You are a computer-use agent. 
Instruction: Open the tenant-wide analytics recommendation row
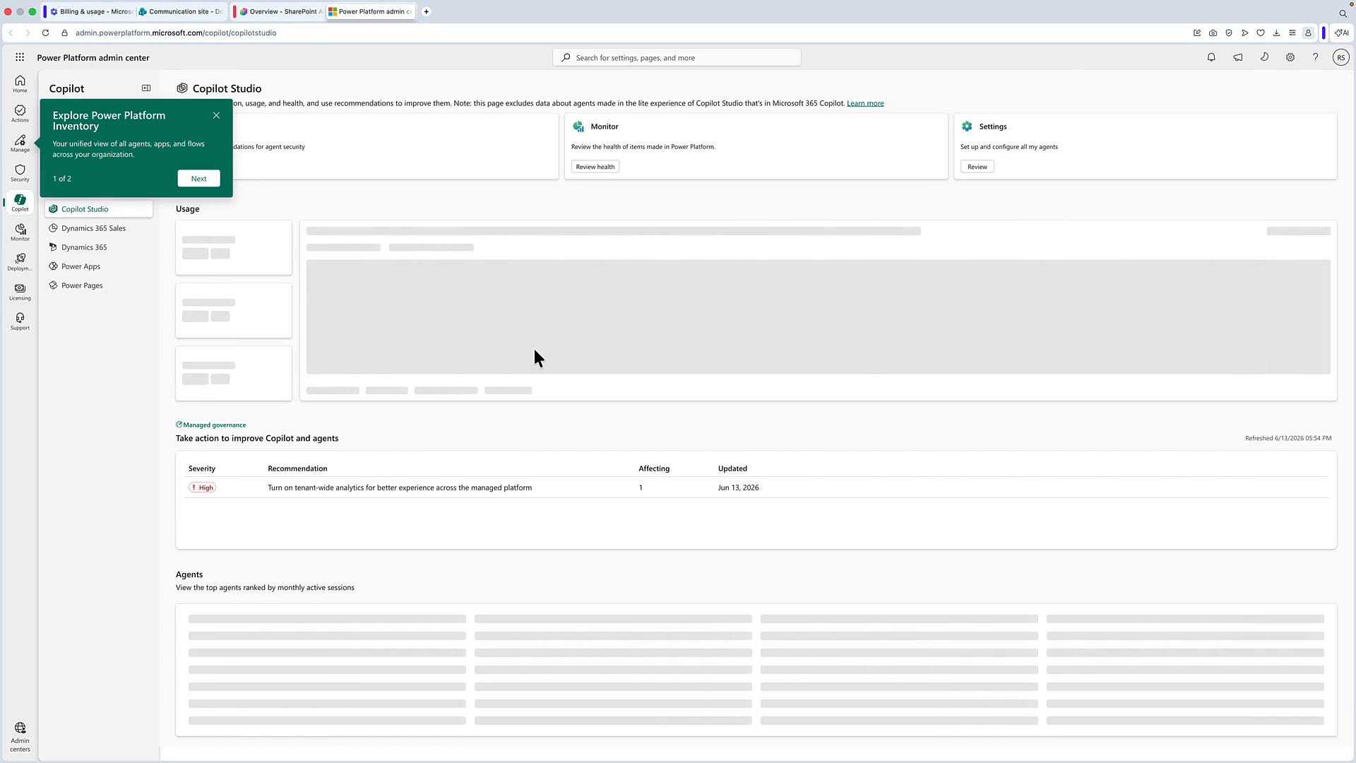pos(756,487)
